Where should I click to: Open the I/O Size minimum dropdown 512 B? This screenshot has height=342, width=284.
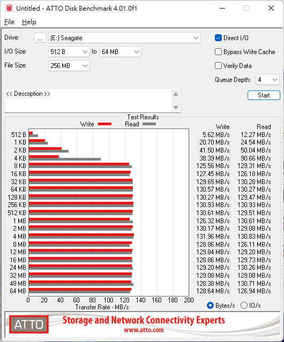[x=69, y=52]
